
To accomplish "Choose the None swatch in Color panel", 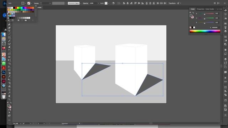I will click(191, 27).
